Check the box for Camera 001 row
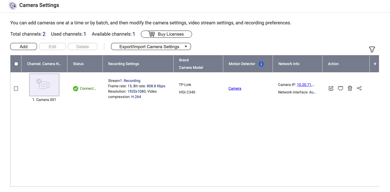Image resolution: width=390 pixels, height=192 pixels. pos(16,89)
